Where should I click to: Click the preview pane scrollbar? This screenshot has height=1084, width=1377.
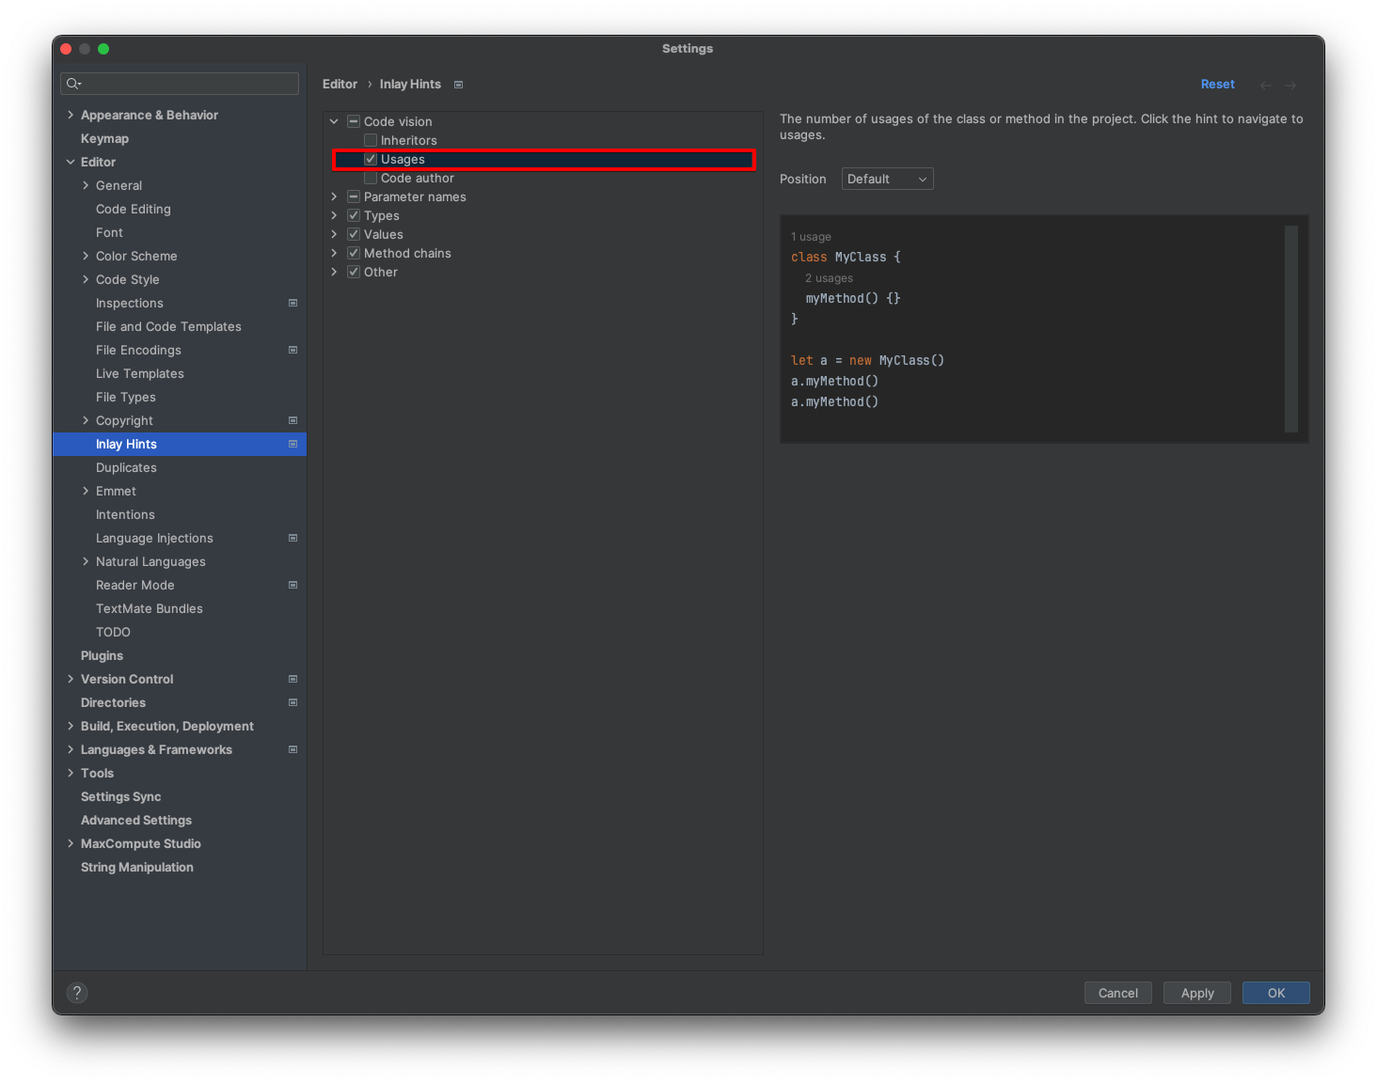click(x=1290, y=328)
